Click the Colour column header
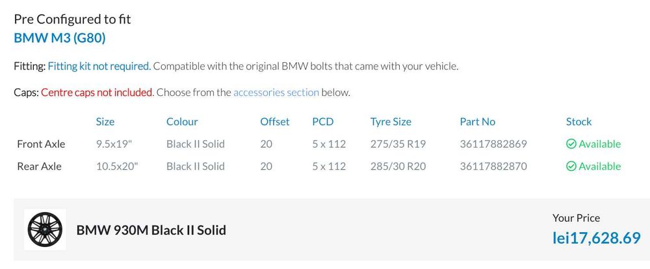Screen dimensions: 650x269 182,122
